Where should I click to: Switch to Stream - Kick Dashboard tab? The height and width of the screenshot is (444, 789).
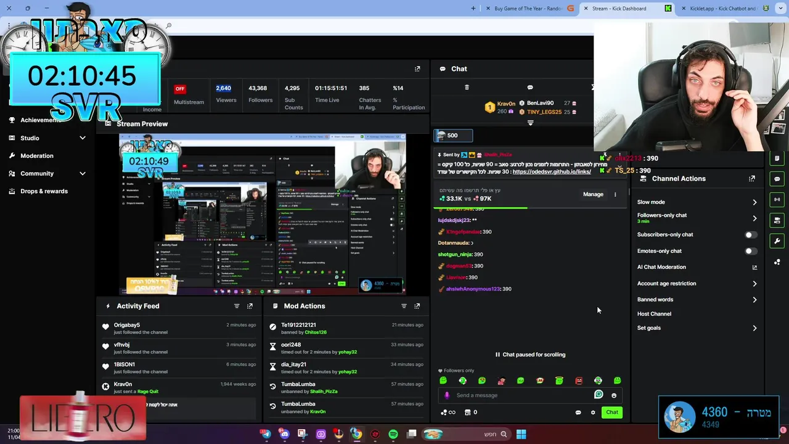(x=619, y=9)
